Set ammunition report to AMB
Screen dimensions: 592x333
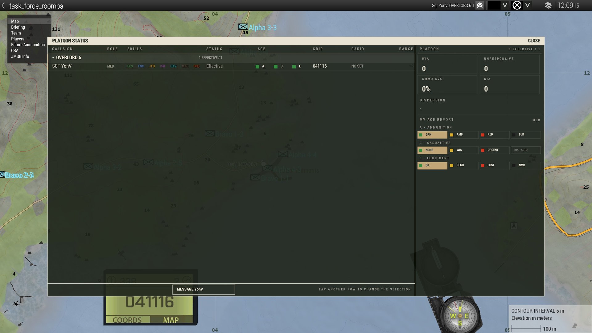[463, 135]
